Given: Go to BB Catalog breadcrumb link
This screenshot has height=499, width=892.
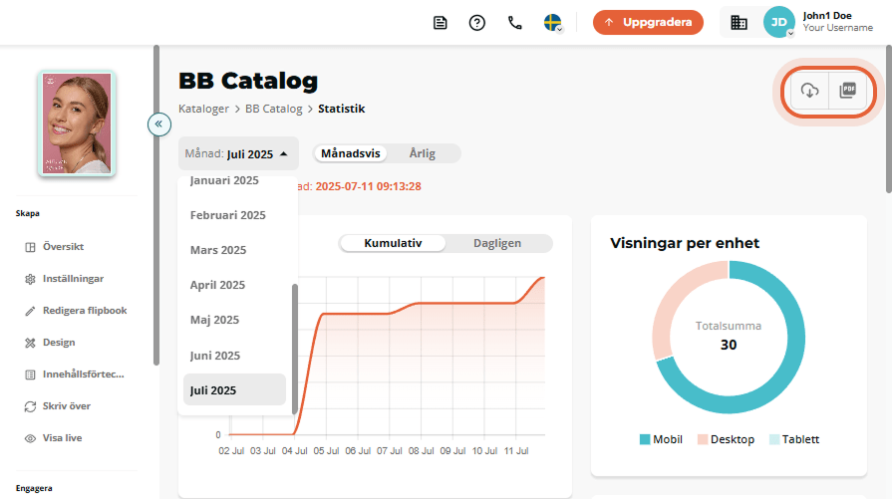Looking at the screenshot, I should pyautogui.click(x=274, y=109).
